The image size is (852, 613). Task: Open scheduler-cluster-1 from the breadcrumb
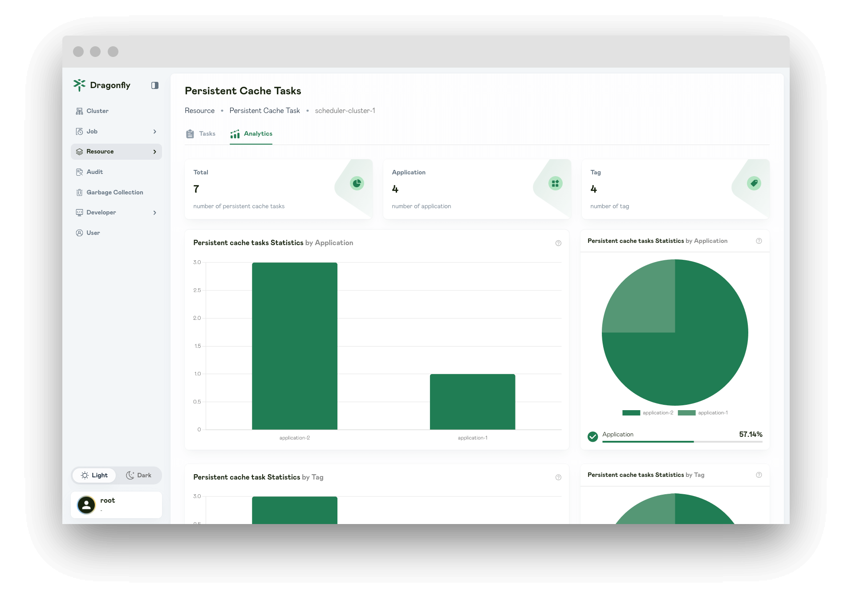coord(345,110)
